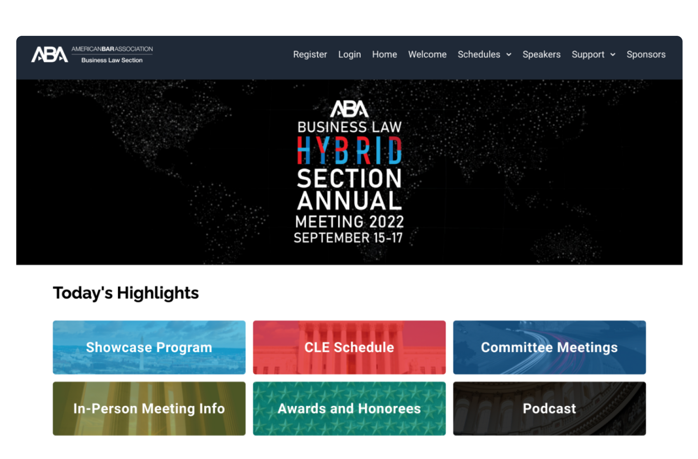This screenshot has width=698, height=459.
Task: Open the Sponsors page
Action: tap(646, 54)
